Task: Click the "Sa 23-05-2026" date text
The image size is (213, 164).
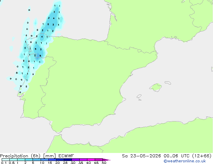Action: tap(141, 156)
